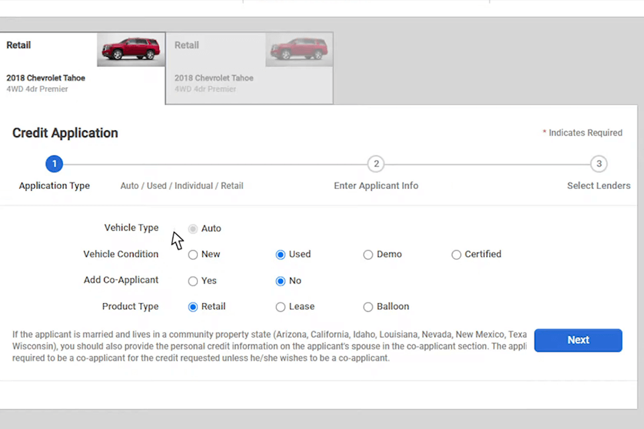Screen dimensions: 644x429
Task: Open the active Retail 2018 Chevrolet Tahoe tab
Action: pos(82,68)
